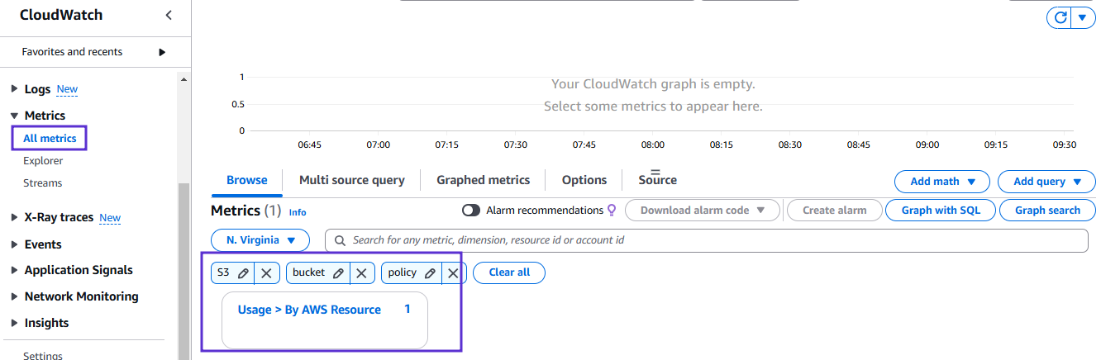
Task: Expand X-Ray traces section
Action: coord(15,218)
